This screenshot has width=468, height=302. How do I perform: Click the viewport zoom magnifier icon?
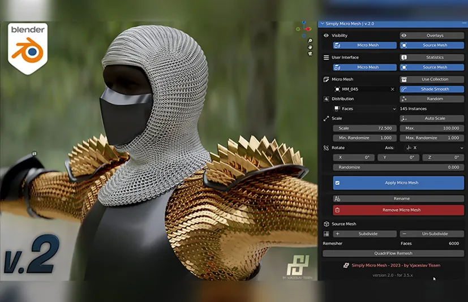[311, 41]
